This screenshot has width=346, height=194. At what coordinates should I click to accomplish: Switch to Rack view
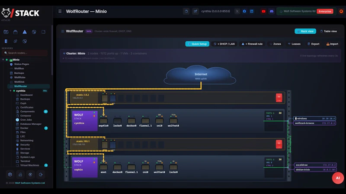305,31
